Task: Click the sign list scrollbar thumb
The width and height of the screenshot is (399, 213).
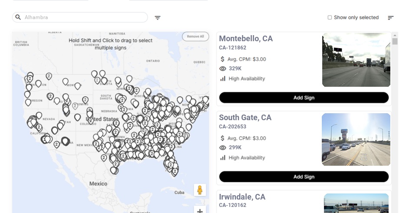Action: click(395, 41)
